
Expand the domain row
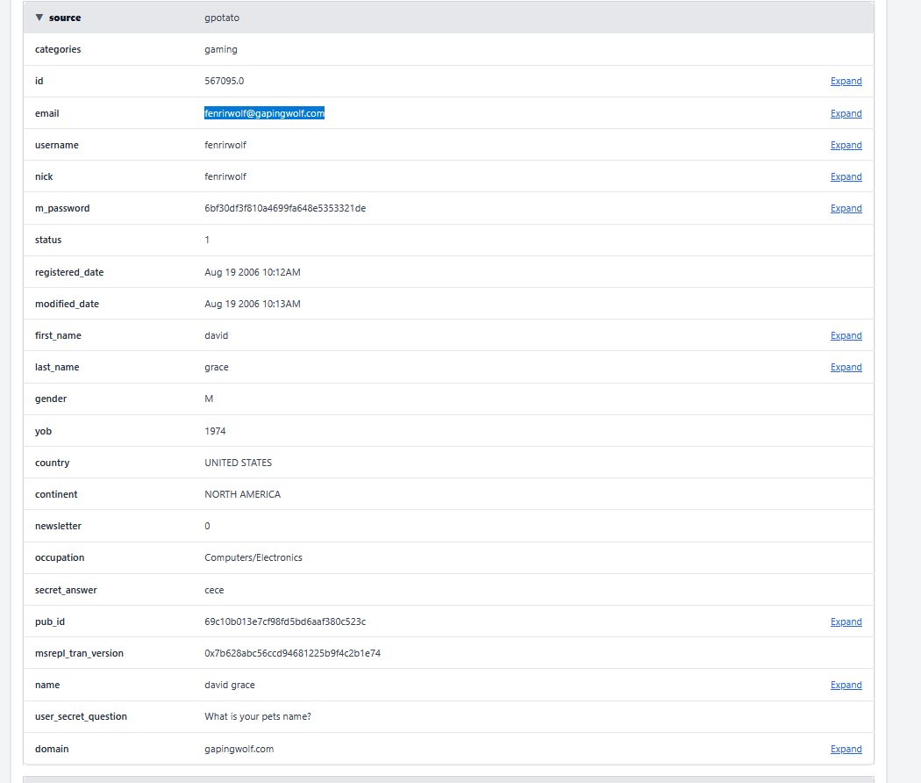pyautogui.click(x=846, y=750)
